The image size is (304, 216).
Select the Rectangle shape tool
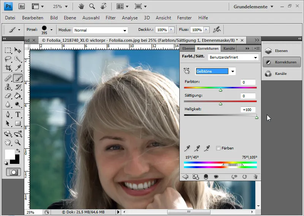coord(18,123)
